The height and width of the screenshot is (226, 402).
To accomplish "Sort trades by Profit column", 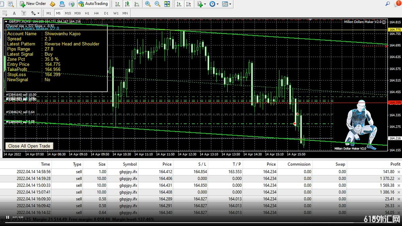I will click(395, 164).
